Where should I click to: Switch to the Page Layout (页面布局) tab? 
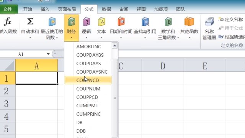[67, 9]
